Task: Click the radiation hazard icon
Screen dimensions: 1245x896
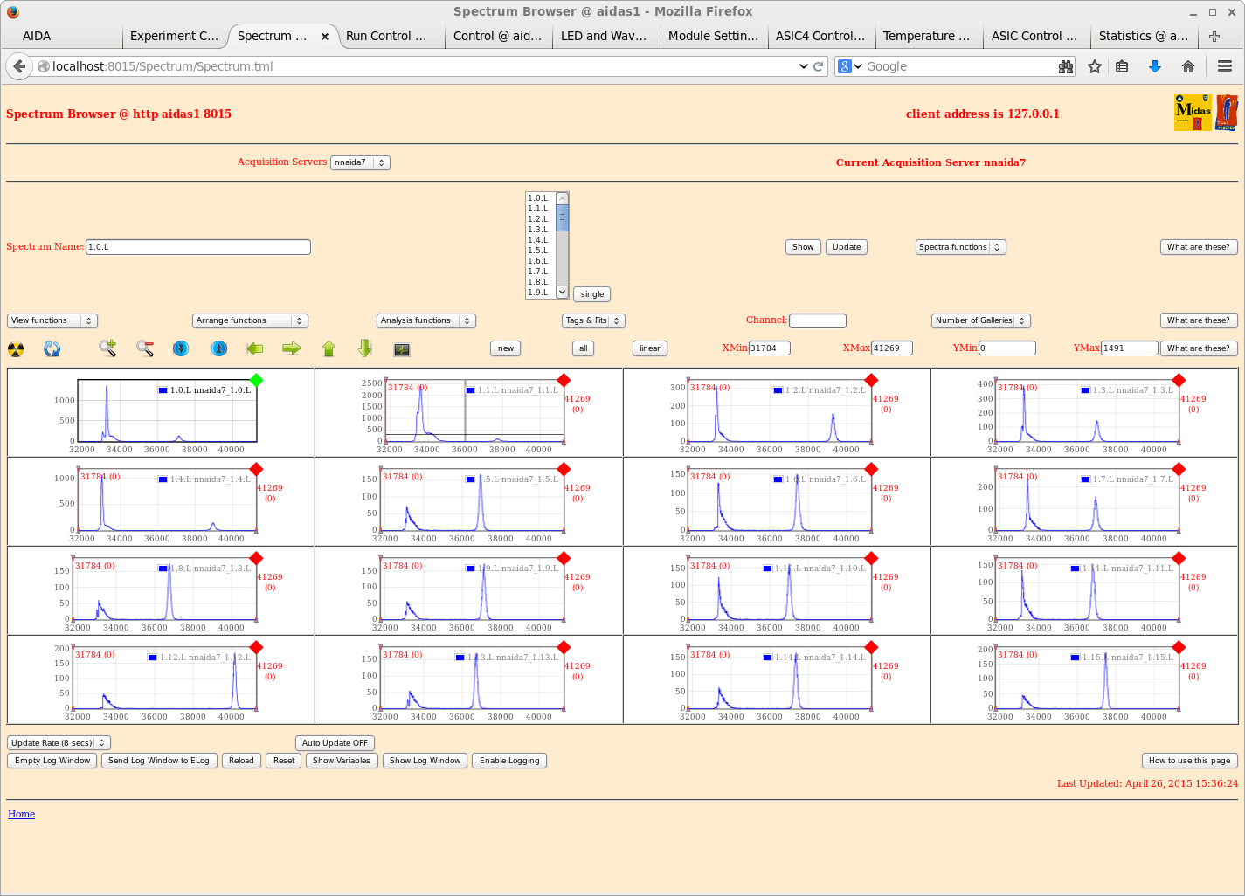Action: tap(16, 349)
